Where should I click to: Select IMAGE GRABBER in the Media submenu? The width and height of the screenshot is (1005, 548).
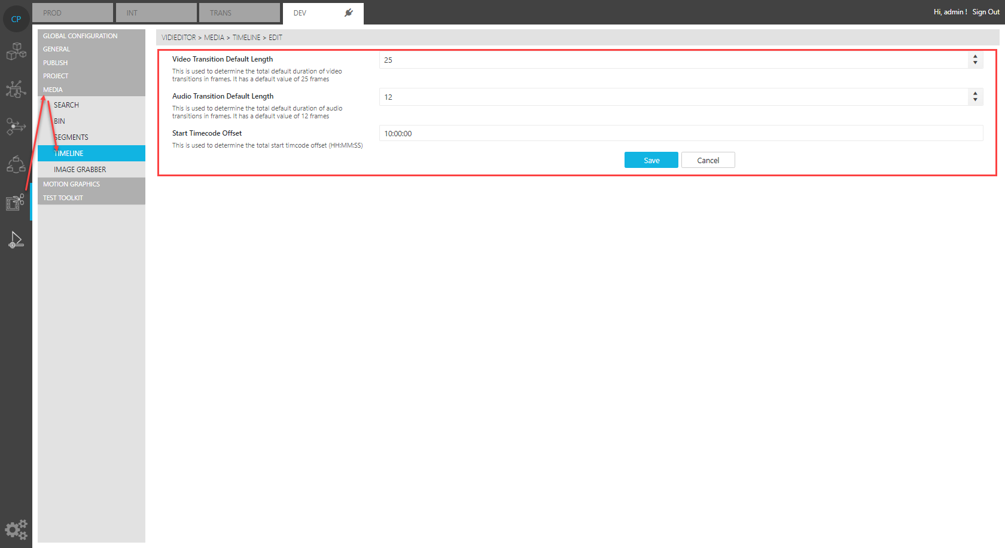point(80,170)
